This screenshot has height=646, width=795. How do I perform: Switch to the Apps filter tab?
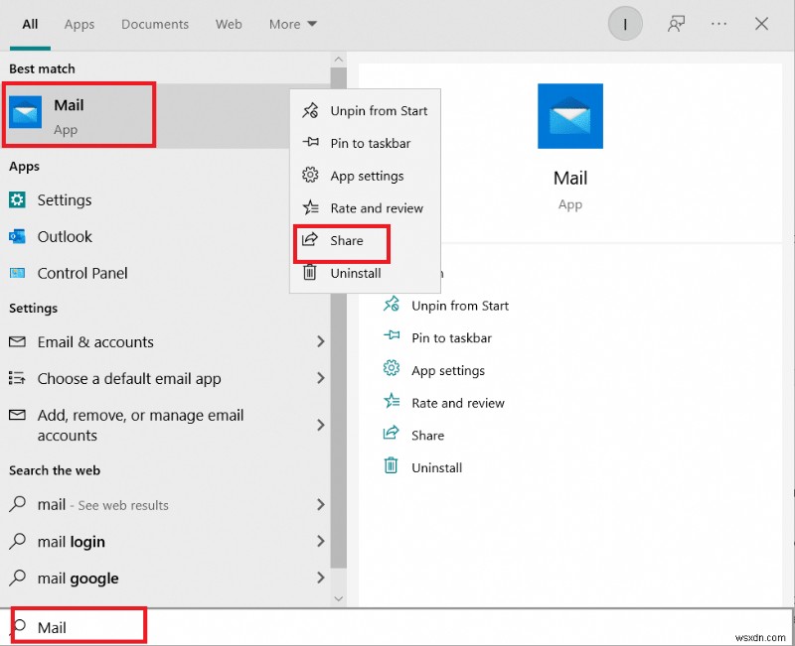click(79, 24)
